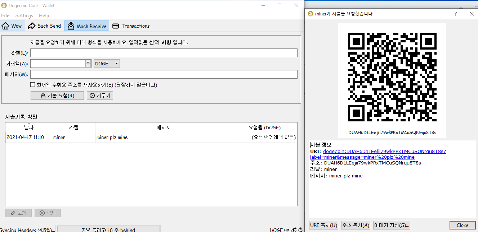Viewport: 478px width, 232px height.
Task: Click the card icon on the Transactions tab
Action: point(116,26)
